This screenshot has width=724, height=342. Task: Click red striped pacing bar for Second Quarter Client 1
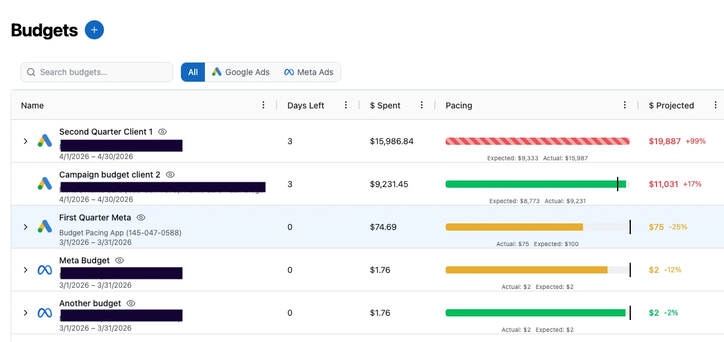pyautogui.click(x=538, y=141)
